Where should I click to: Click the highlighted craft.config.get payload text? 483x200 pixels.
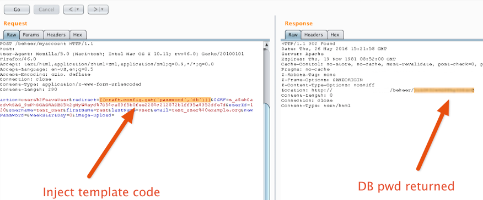tap(155, 99)
